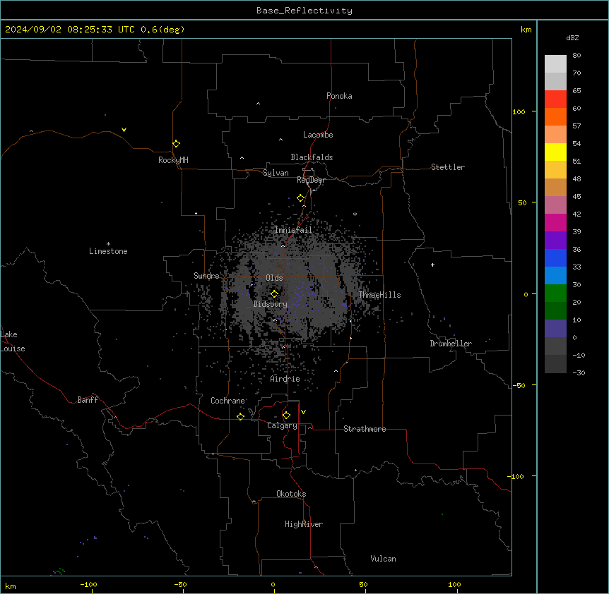Click the Lake Louise label
The image size is (609, 594).
click(13, 341)
